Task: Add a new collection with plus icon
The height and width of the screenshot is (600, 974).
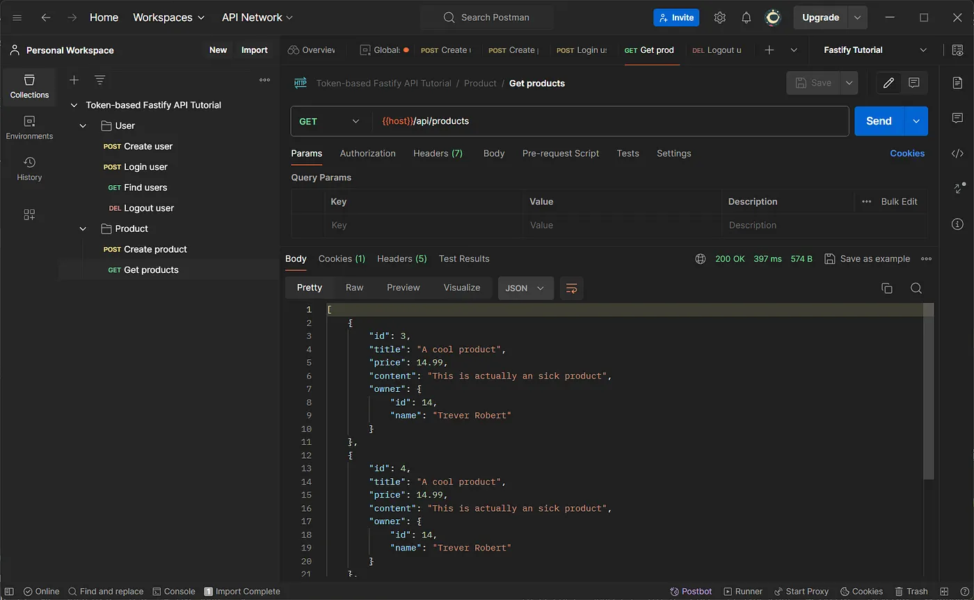Action: pos(74,80)
